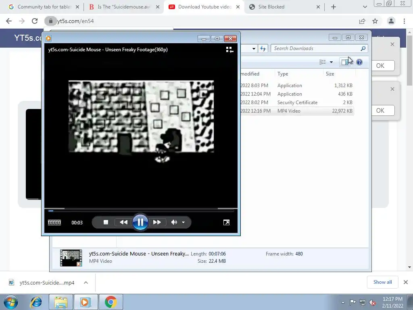The image size is (413, 310).
Task: Expand options for downloaded mp4 chevron
Action: (86, 283)
